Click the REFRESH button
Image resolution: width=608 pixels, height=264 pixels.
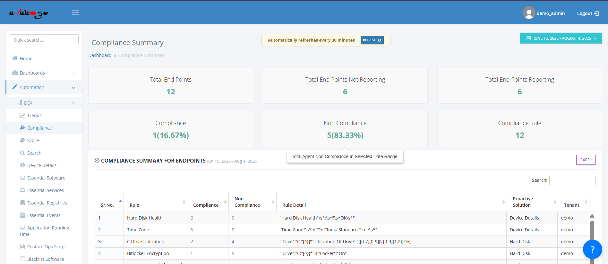pos(372,40)
